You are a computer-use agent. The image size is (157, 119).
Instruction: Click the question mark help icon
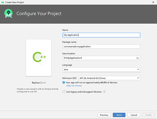click(x=104, y=92)
